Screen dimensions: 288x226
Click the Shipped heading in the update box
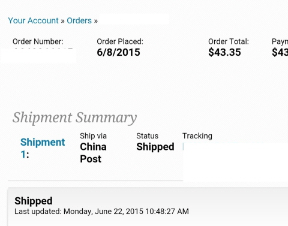pyautogui.click(x=34, y=201)
